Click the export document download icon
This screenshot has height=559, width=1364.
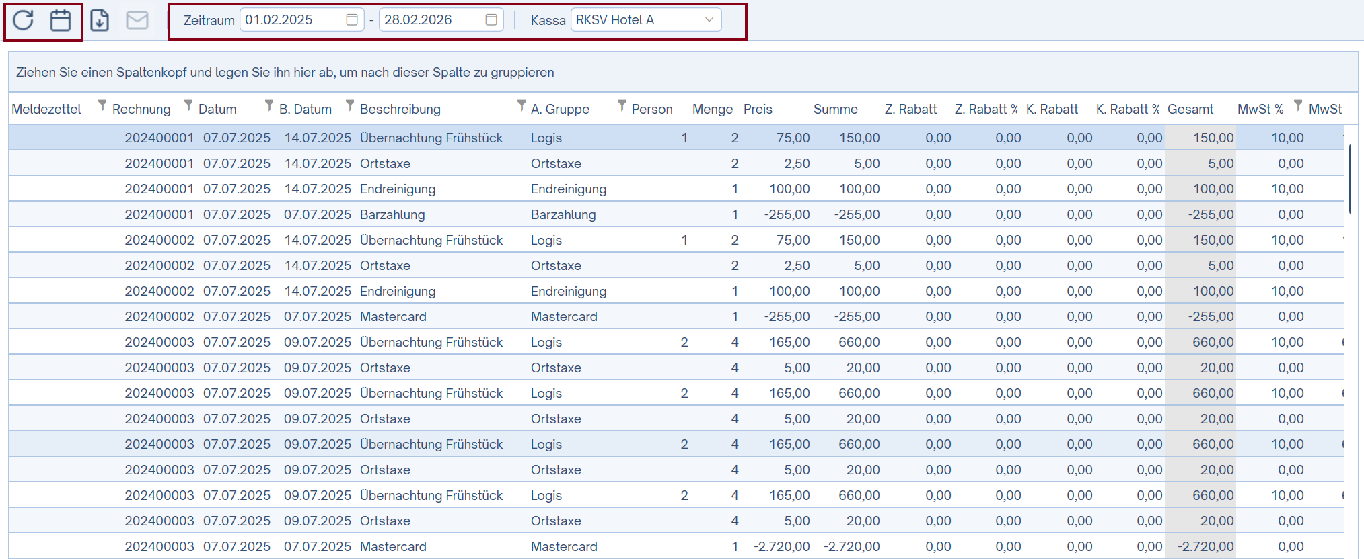(100, 20)
